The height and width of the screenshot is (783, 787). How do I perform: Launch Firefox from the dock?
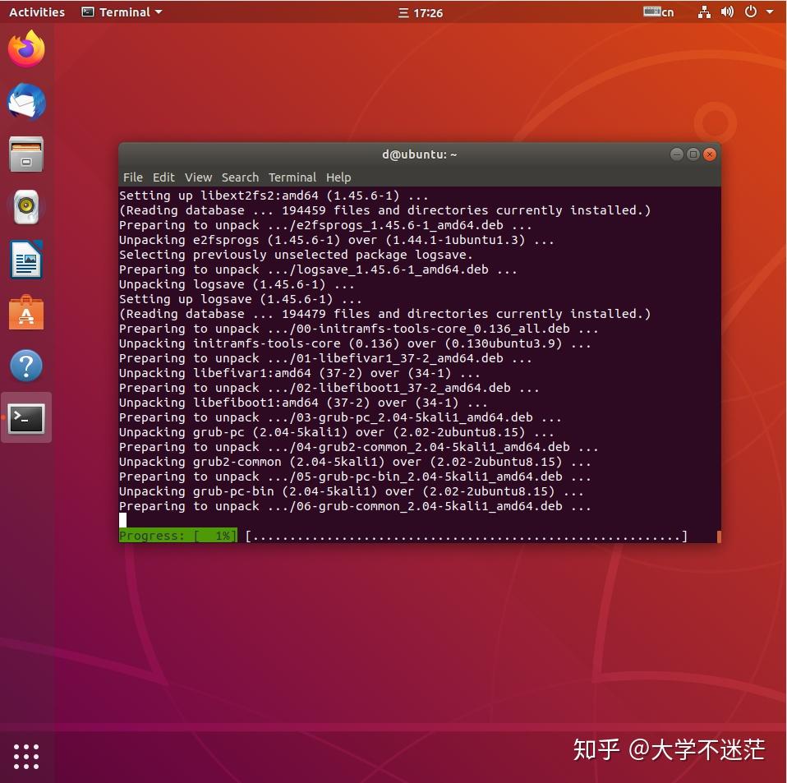coord(25,48)
